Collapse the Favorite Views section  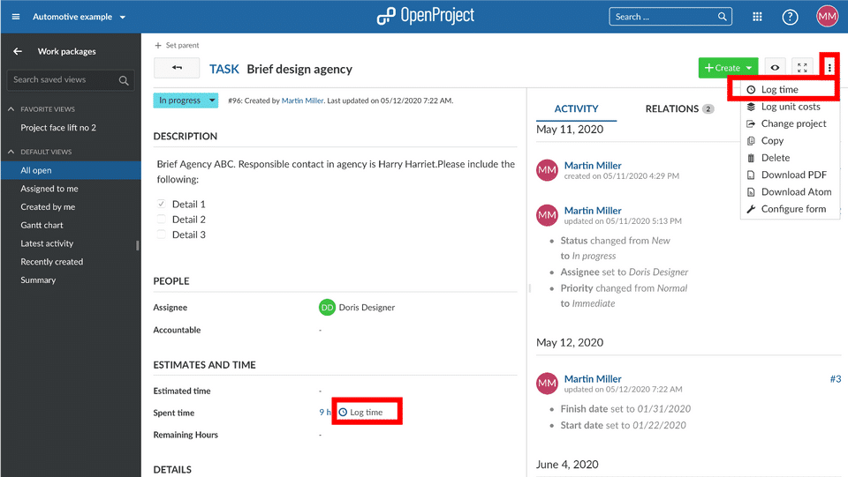pos(11,109)
